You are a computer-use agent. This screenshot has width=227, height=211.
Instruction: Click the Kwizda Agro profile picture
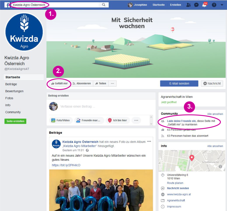tap(24, 32)
